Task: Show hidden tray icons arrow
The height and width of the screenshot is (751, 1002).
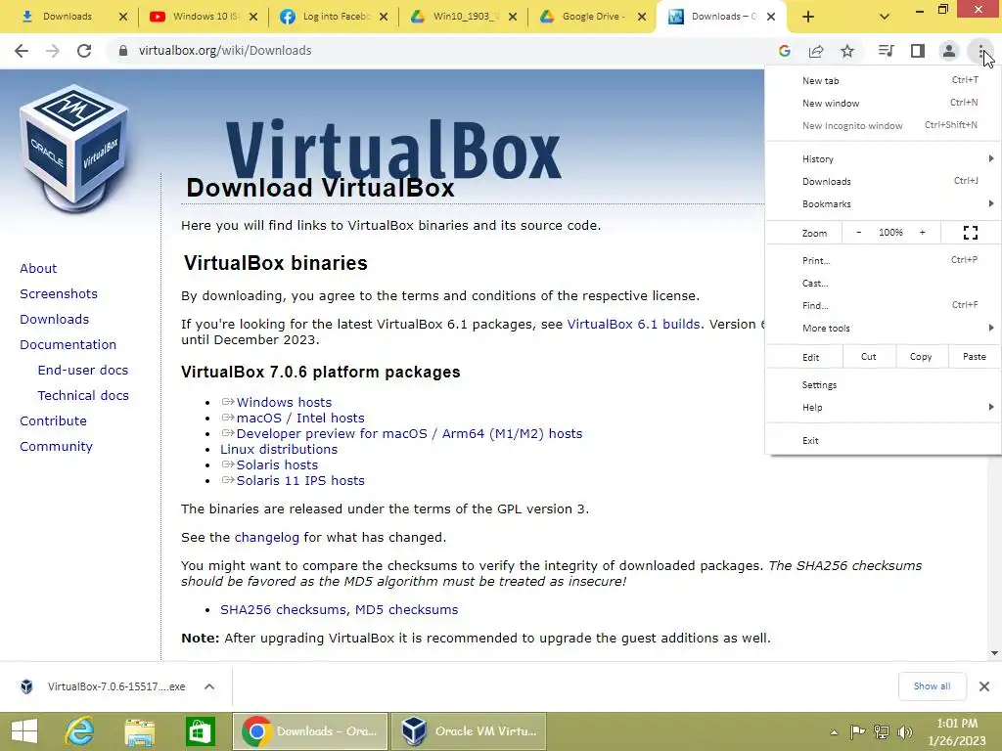Action: [x=834, y=731]
